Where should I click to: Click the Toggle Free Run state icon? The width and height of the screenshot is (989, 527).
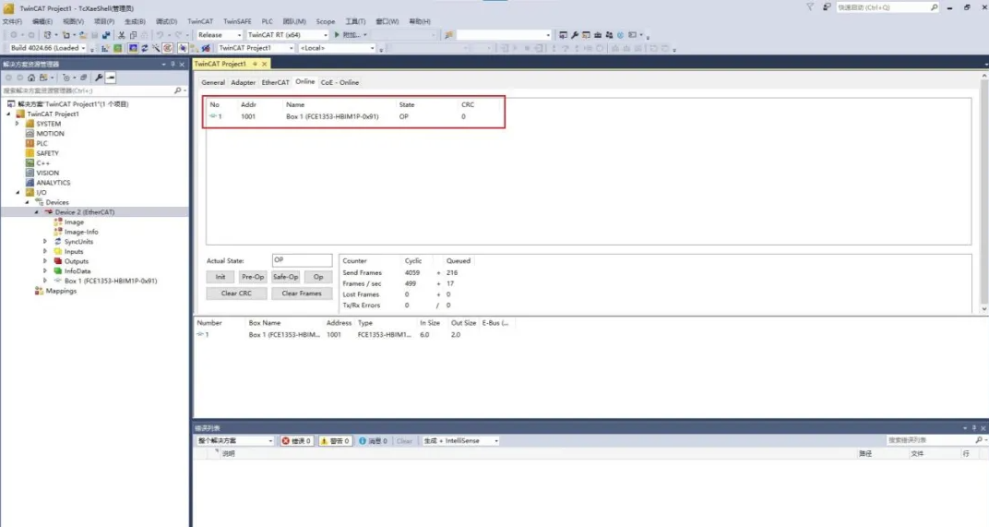coord(168,48)
